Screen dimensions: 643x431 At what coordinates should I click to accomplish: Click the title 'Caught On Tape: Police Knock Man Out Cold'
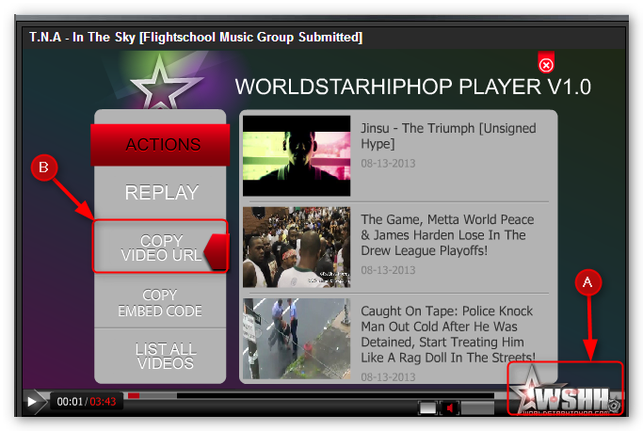coord(448,334)
